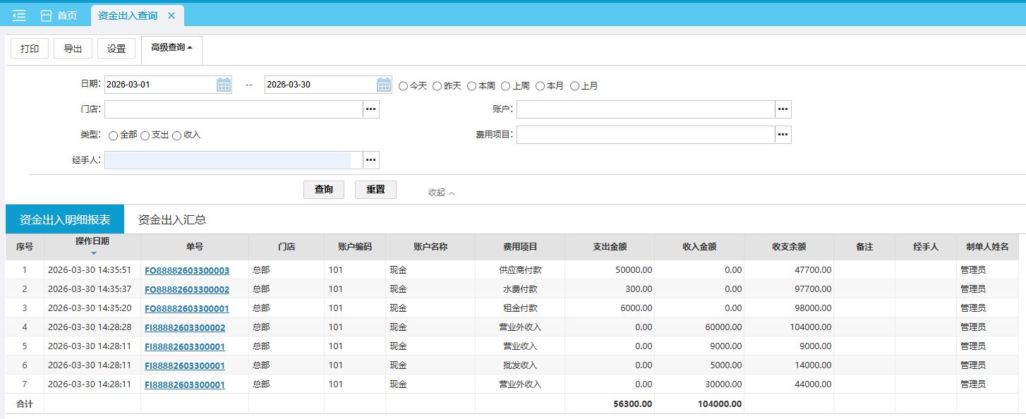
Task: Open the start date calendar picker
Action: pos(224,85)
